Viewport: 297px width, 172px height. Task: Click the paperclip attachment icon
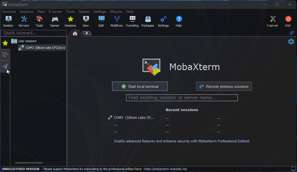coord(292,33)
